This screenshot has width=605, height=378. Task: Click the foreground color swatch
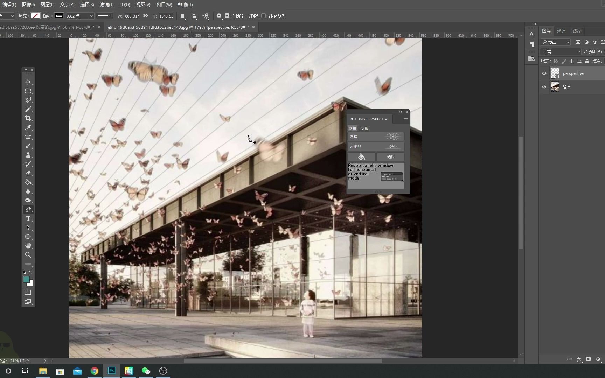click(x=26, y=279)
